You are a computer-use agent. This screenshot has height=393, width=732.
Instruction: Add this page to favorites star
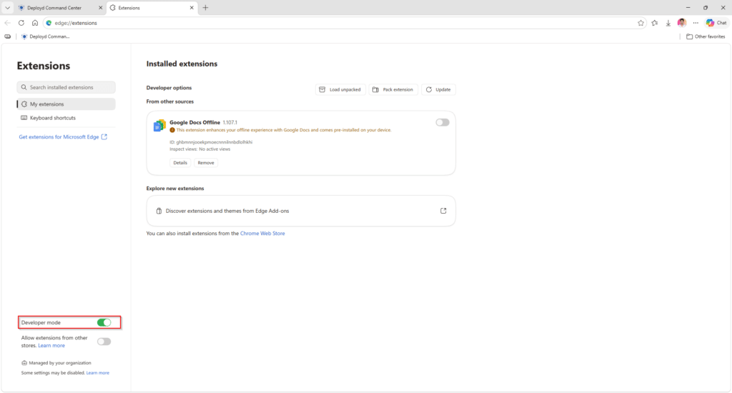point(640,23)
